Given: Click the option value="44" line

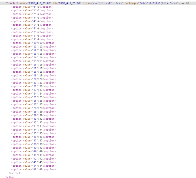Looking at the screenshot, I should click(33, 166).
